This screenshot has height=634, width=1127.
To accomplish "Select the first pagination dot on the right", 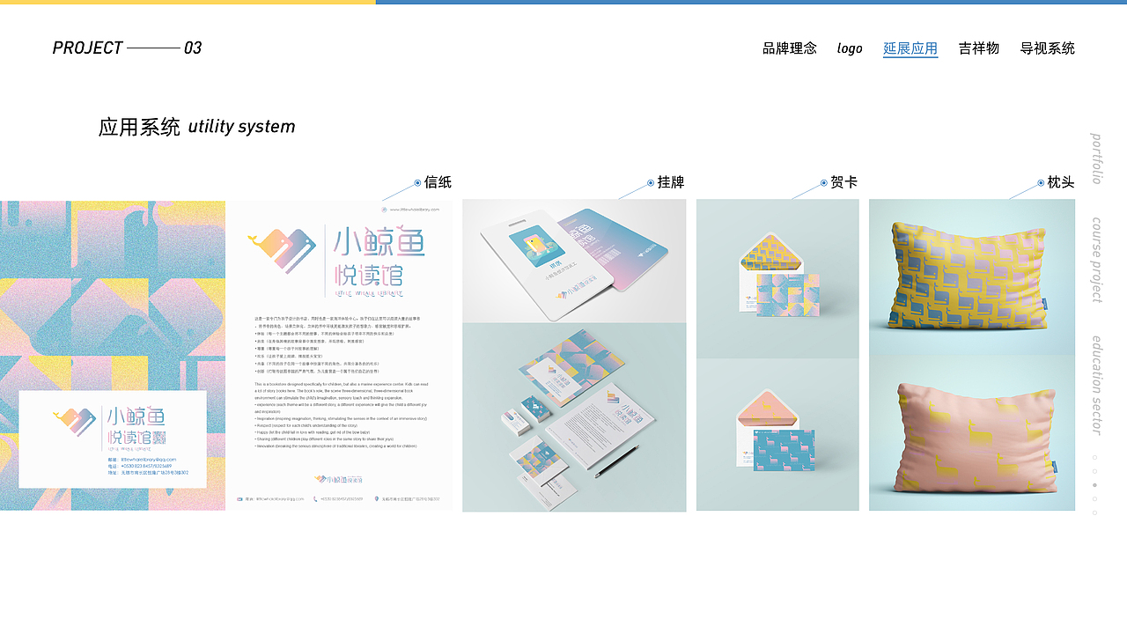I will [1094, 457].
